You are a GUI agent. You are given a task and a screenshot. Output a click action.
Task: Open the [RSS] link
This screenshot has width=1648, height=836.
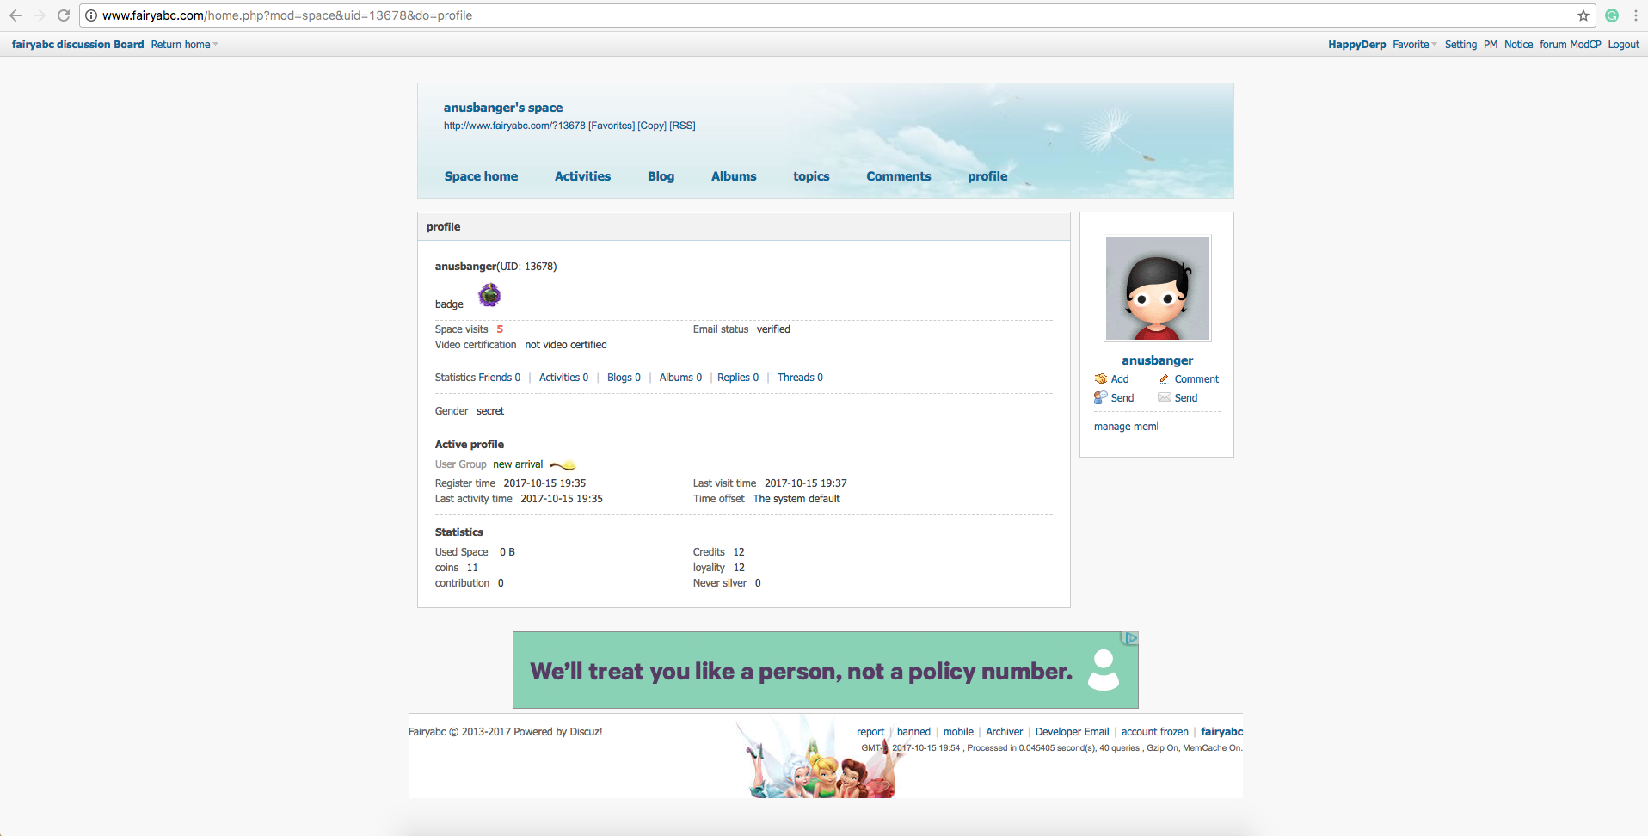click(x=682, y=126)
